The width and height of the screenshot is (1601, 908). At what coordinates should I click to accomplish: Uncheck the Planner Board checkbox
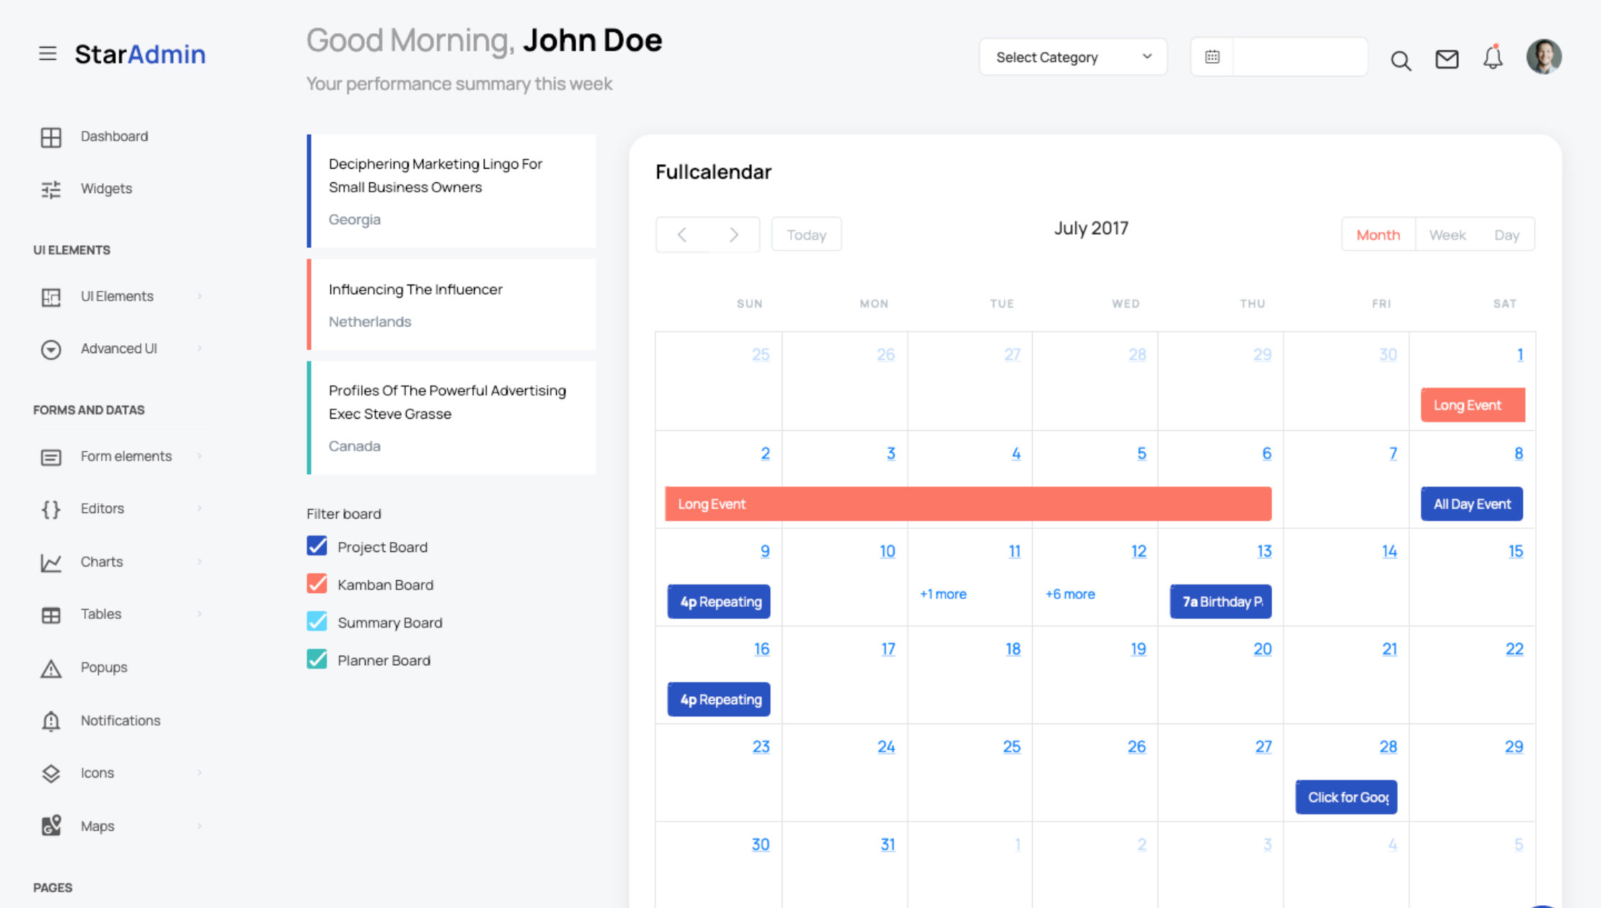(x=317, y=659)
